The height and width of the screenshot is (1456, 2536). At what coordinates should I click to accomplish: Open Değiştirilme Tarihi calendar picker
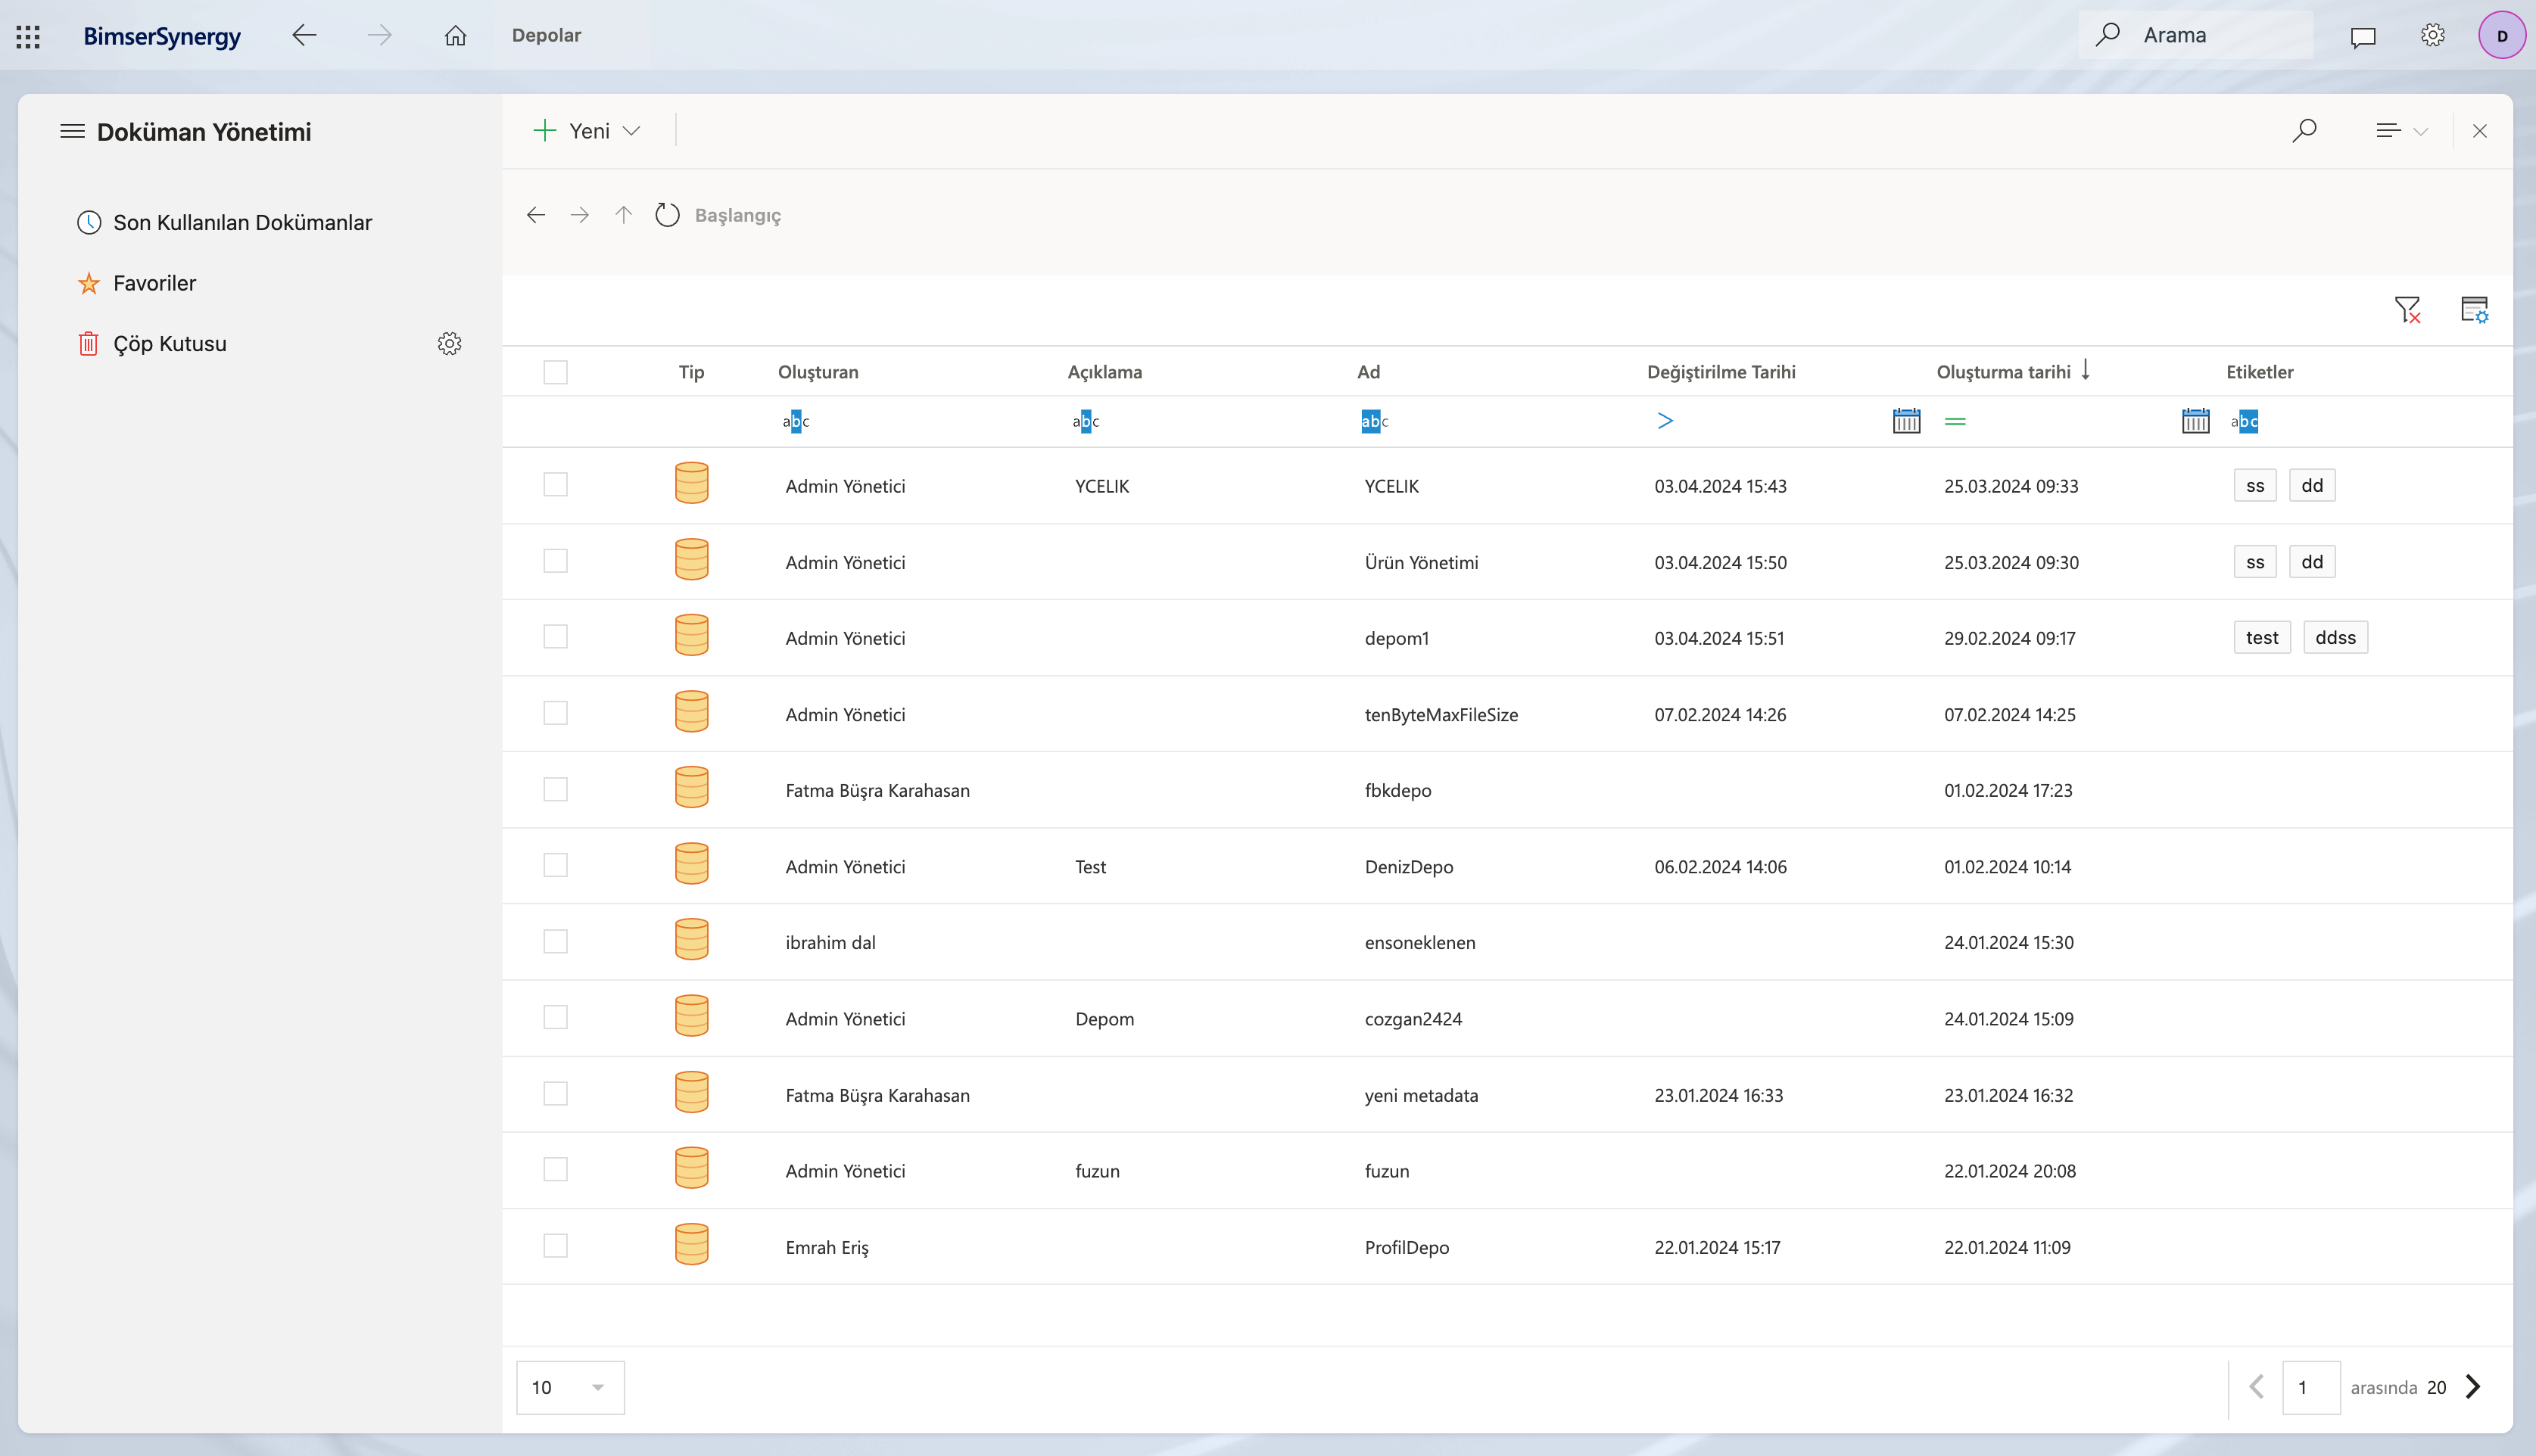1906,421
